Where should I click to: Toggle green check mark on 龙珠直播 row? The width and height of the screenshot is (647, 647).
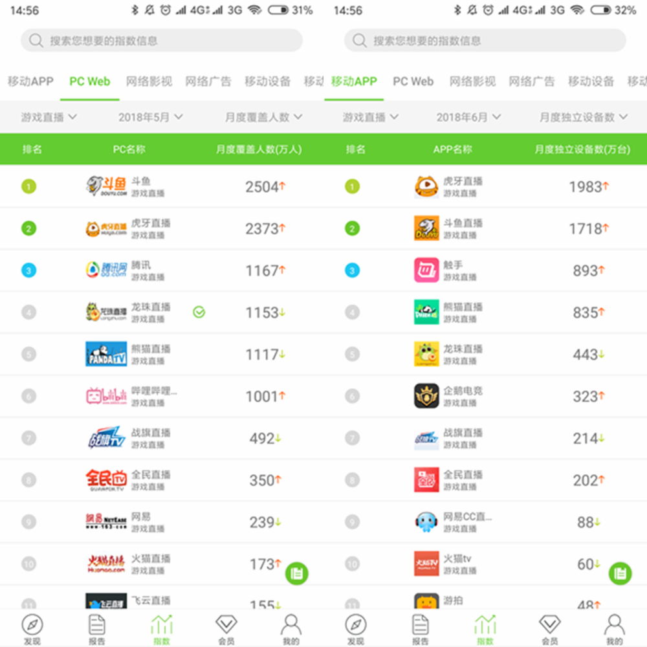199,313
